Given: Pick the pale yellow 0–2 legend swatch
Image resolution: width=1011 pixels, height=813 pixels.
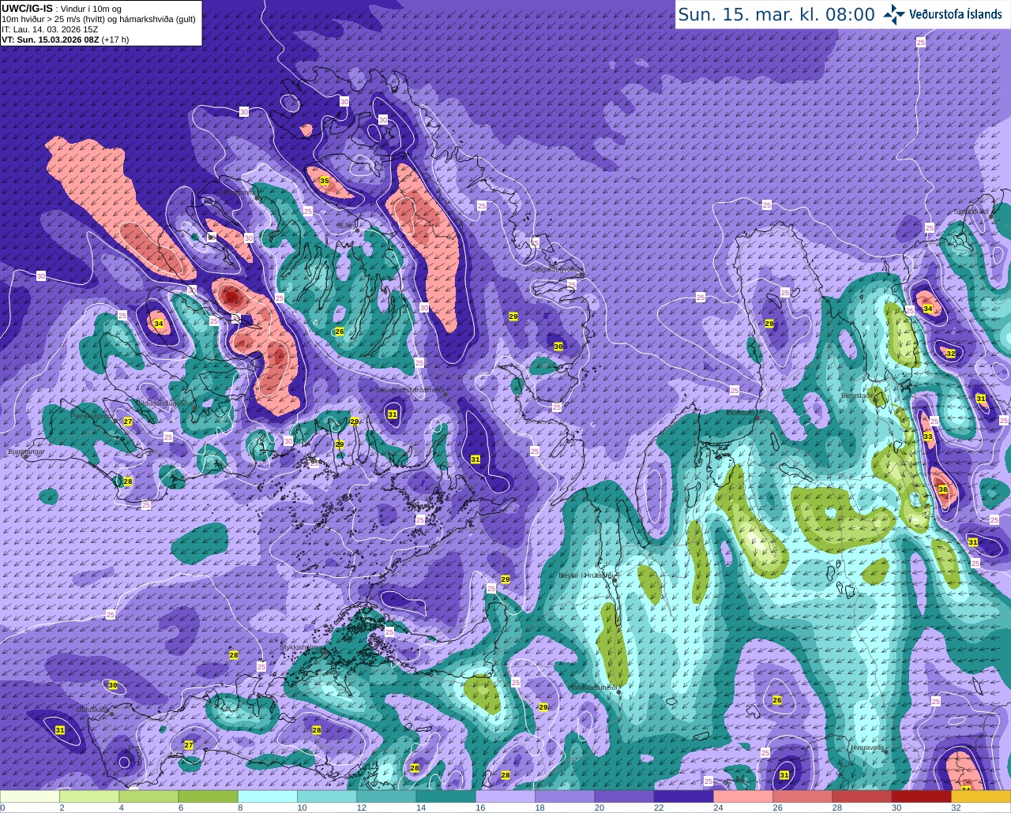Looking at the screenshot, I should click(30, 796).
